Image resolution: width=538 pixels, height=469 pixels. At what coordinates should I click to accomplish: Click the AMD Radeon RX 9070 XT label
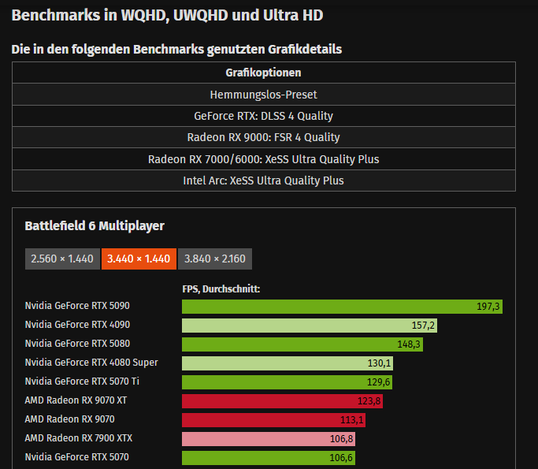76,400
